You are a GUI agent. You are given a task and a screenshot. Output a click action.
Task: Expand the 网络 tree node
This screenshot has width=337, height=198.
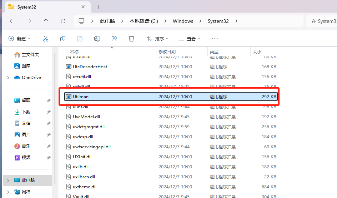coord(8,192)
